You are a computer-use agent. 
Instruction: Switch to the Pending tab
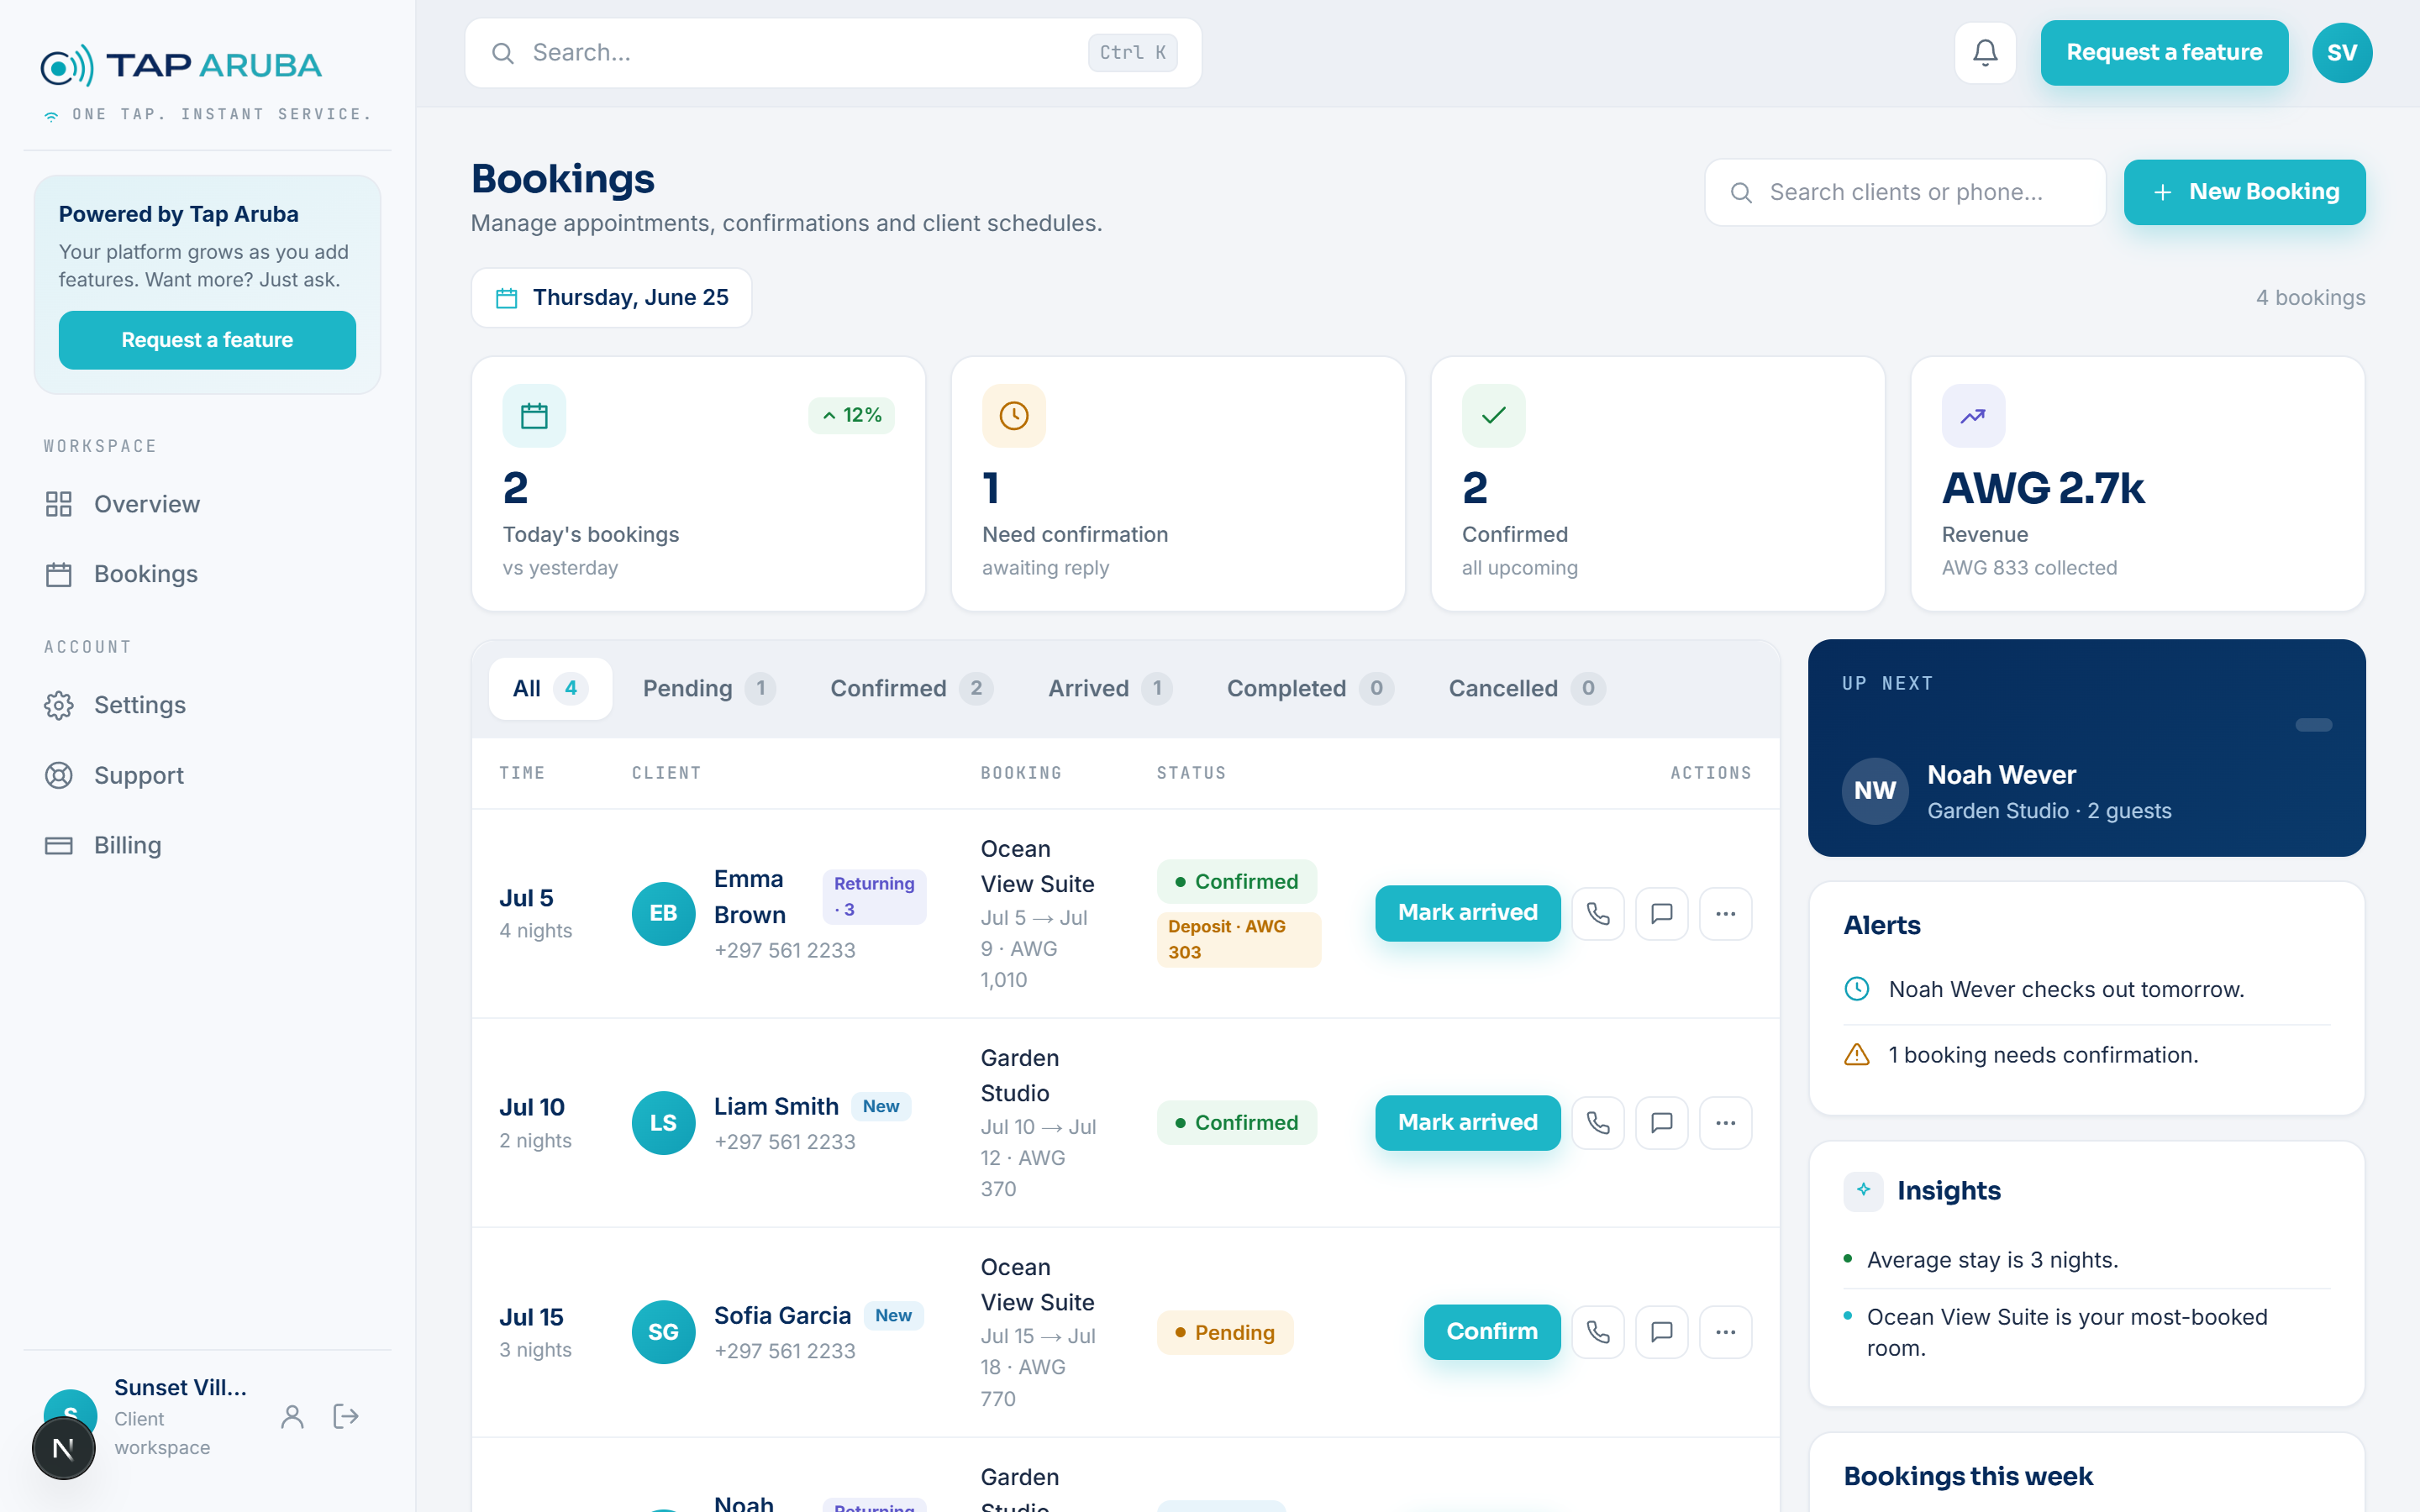708,688
